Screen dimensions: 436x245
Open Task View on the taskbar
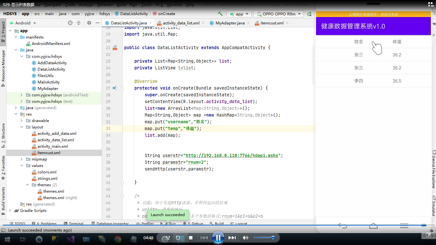coord(23,239)
